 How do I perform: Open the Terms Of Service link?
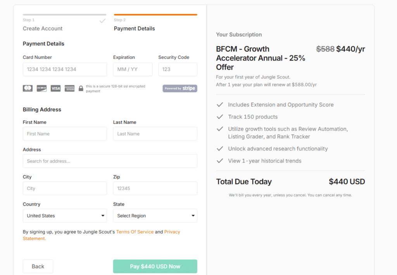pos(135,232)
